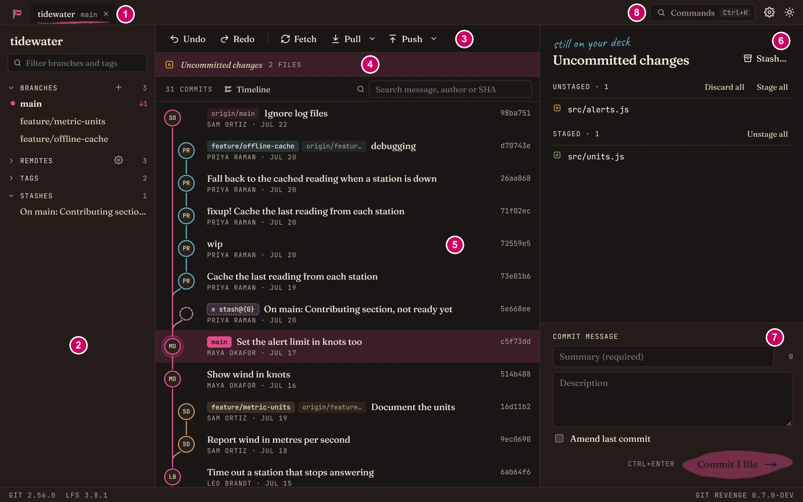
Task: Click Discard all for unstaged changes
Action: click(724, 87)
